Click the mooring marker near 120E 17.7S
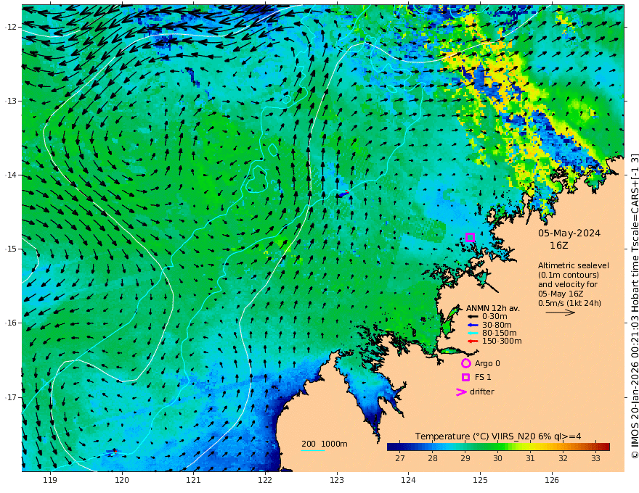 (112, 451)
